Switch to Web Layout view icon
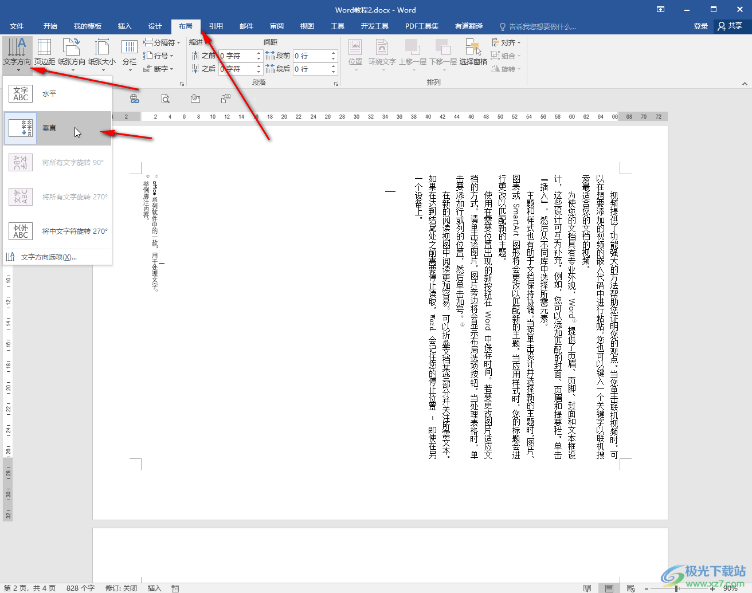The width and height of the screenshot is (752, 593). 631,588
